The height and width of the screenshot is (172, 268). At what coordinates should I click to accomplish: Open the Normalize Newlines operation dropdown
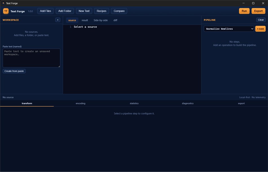click(229, 29)
